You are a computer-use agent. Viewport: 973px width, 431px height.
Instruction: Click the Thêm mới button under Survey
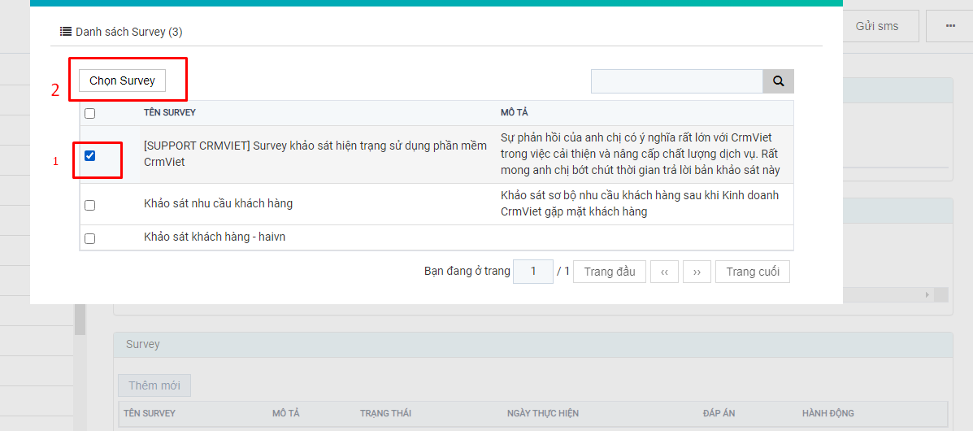(154, 385)
